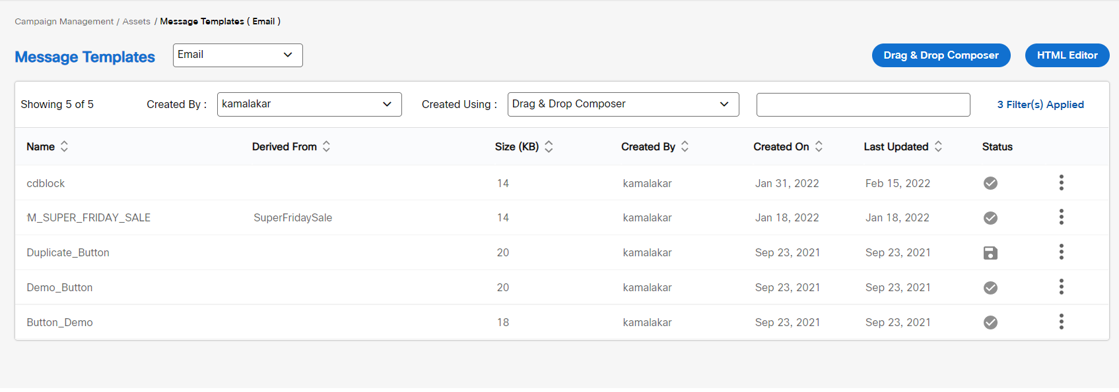Toggle sorting on the Name column

tap(64, 146)
